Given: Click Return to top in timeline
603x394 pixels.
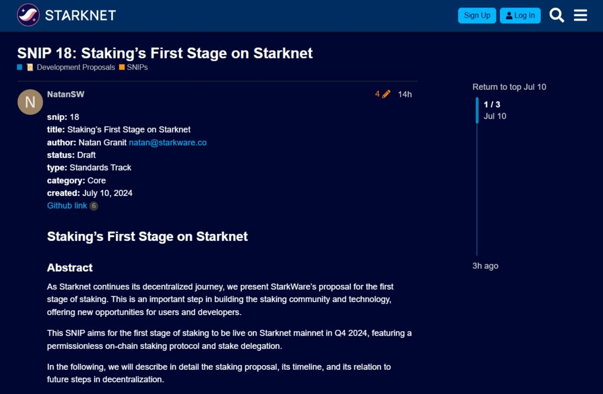Looking at the screenshot, I should (x=497, y=87).
